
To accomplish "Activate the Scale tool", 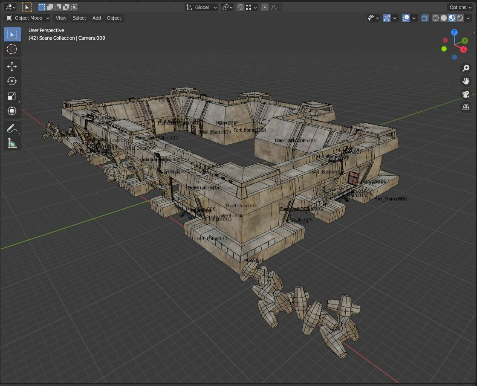I will (12, 96).
